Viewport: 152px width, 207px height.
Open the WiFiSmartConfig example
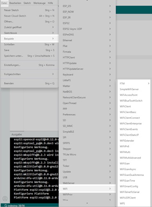click(134, 187)
